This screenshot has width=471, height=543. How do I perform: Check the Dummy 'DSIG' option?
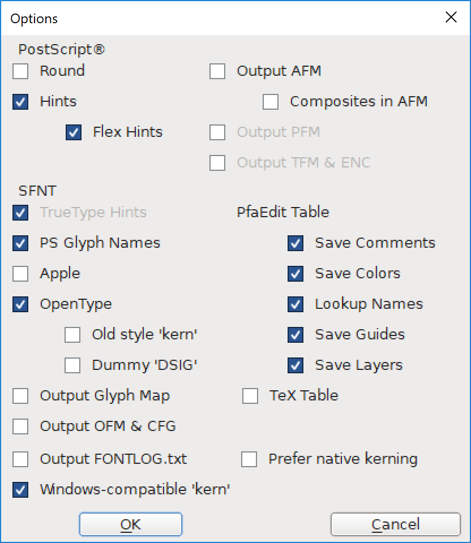click(72, 365)
